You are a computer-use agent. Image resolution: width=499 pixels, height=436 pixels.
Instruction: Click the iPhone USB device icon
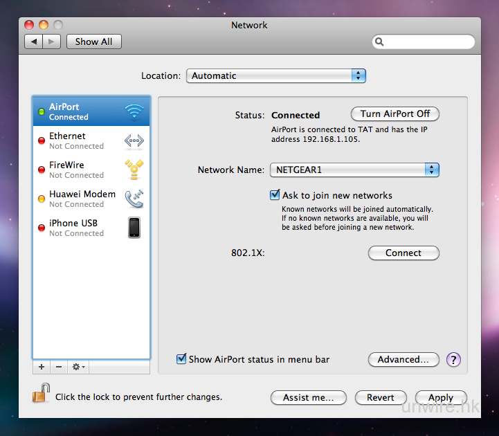(134, 228)
